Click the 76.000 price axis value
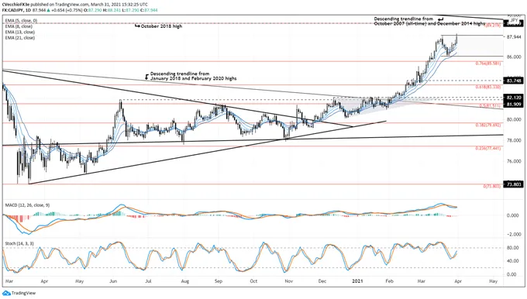Viewport: 527px width, 299px height. 514,161
